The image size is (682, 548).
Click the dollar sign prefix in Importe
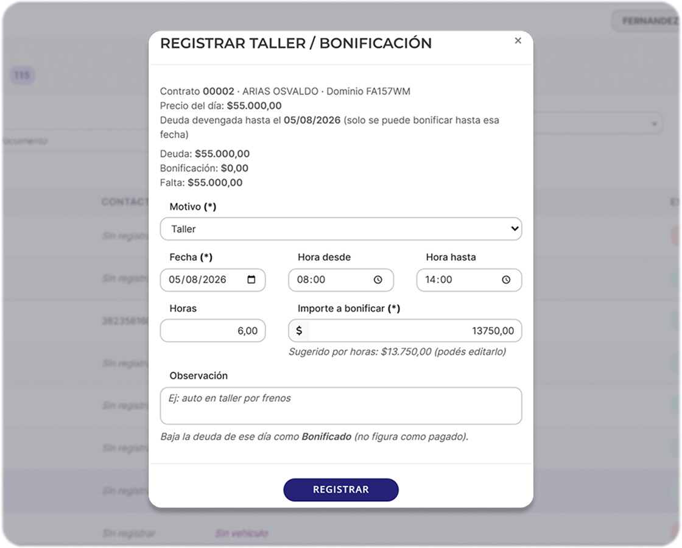tap(299, 331)
